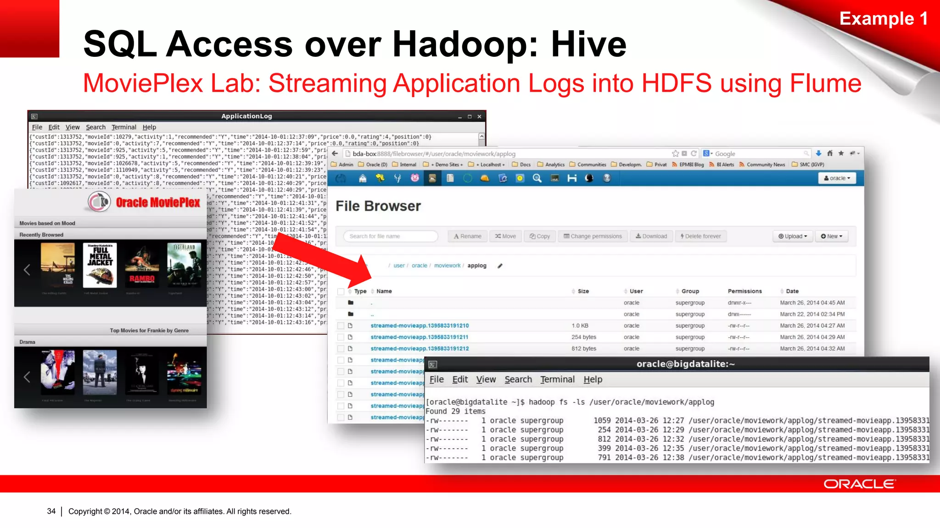Go to browser home page icon
Screen dimensions: 940x528
830,154
